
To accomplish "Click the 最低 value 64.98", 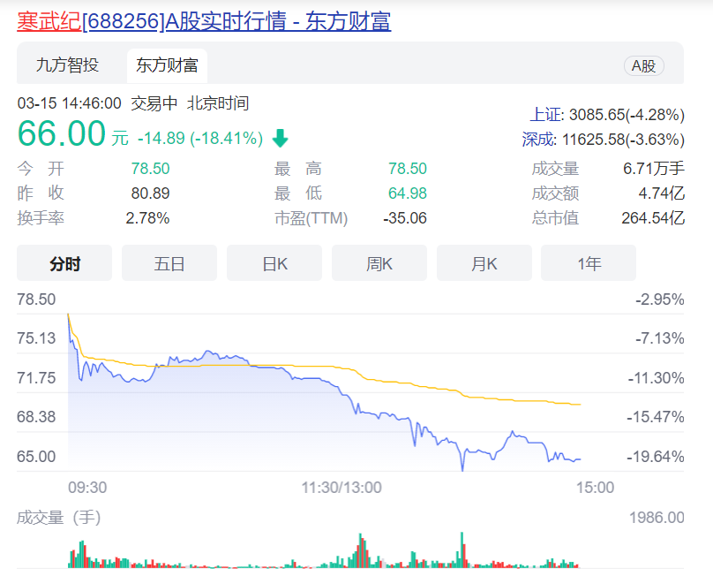I will coord(408,193).
